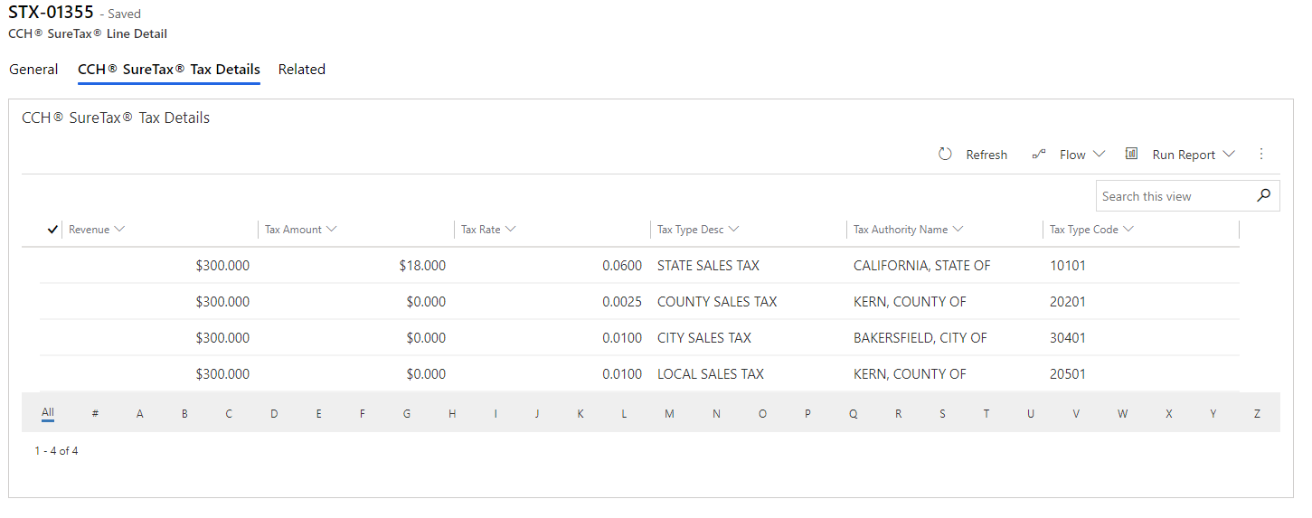Filter records by letter A
The width and height of the screenshot is (1312, 518).
[140, 414]
